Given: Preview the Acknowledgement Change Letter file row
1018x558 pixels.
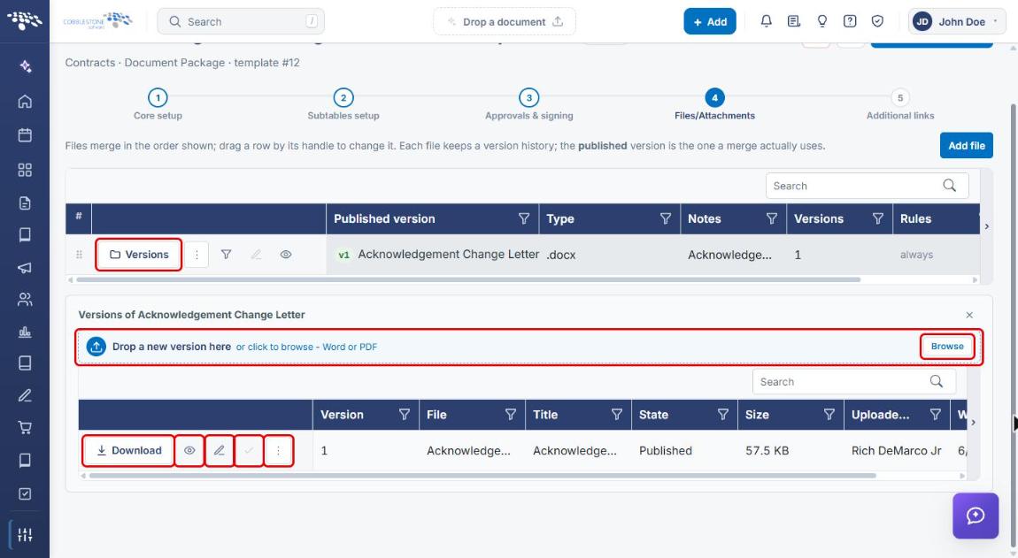Looking at the screenshot, I should tap(286, 255).
